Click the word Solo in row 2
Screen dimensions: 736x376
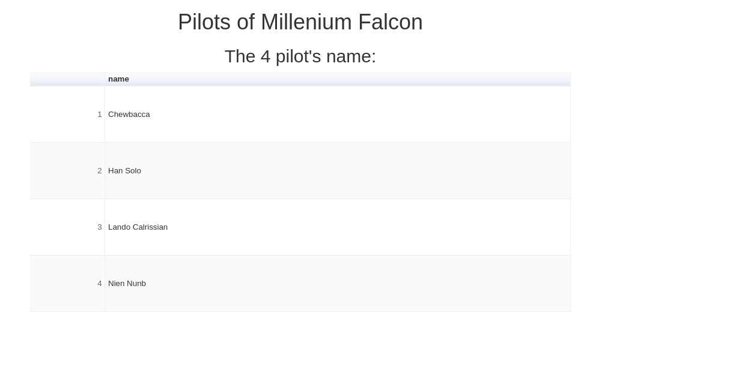[133, 171]
